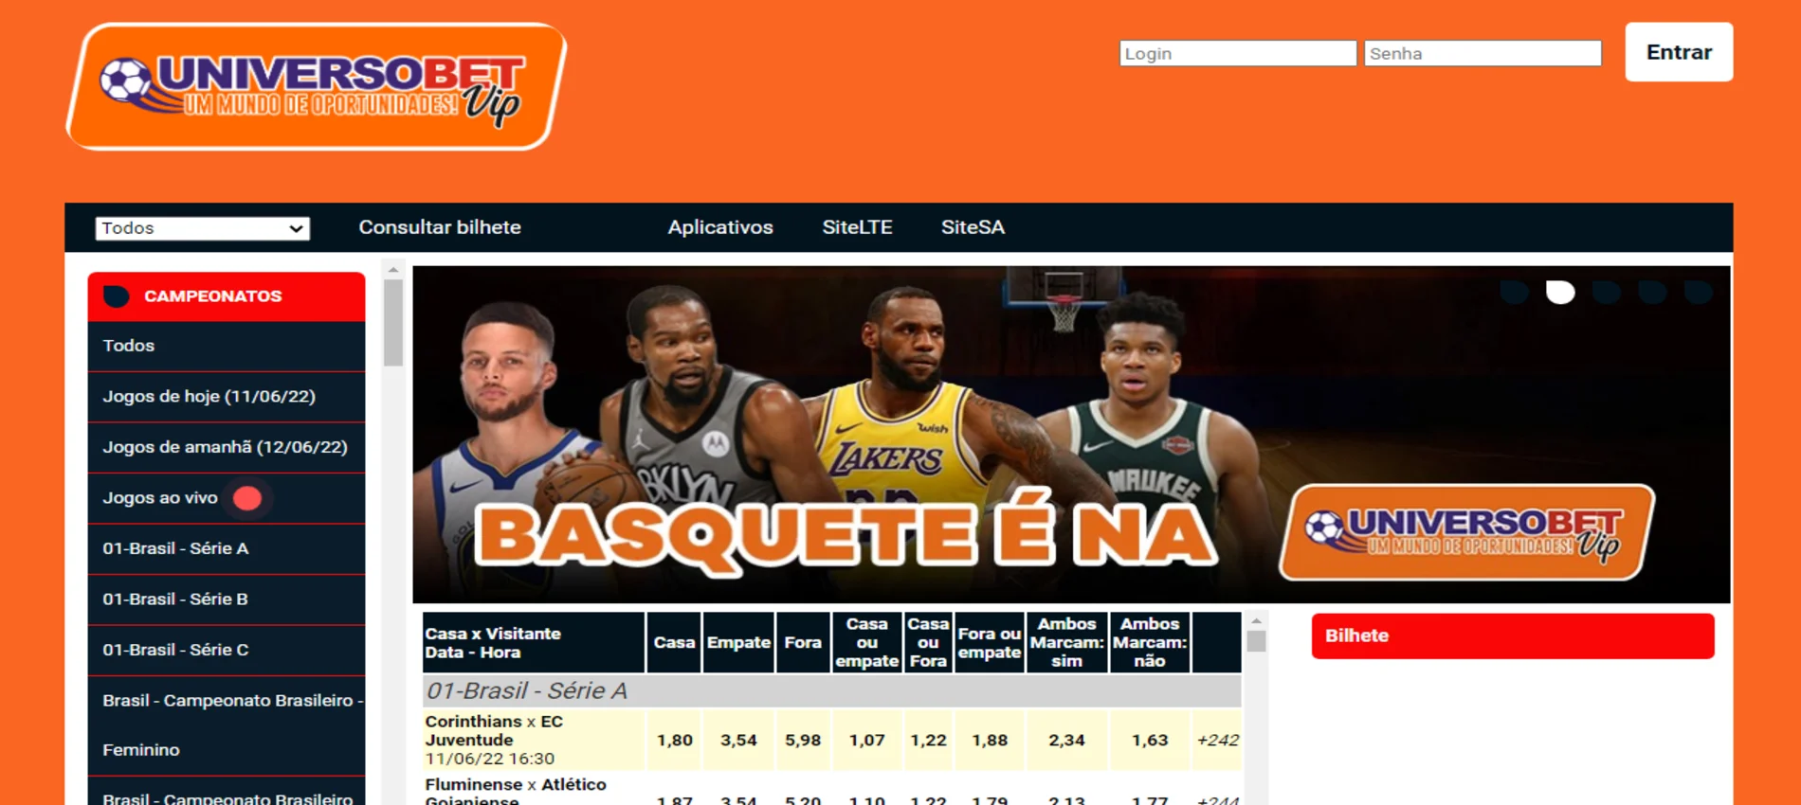1801x805 pixels.
Task: Select the first banner carousel dot
Action: [1515, 292]
